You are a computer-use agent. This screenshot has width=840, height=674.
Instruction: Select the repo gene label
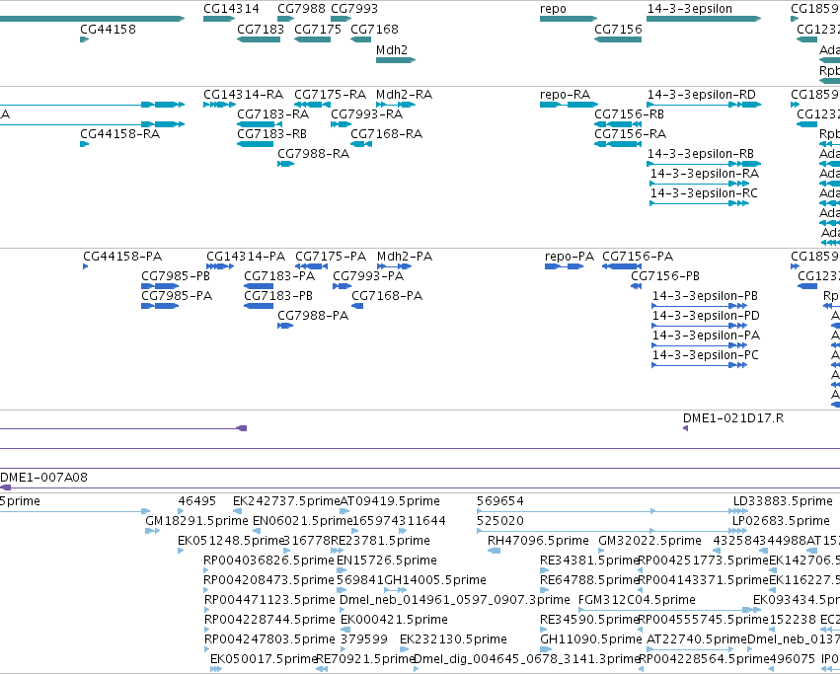(x=553, y=9)
